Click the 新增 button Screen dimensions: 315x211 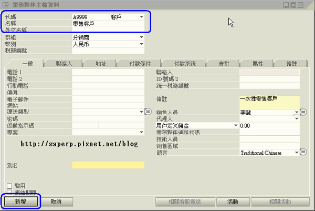[21, 202]
